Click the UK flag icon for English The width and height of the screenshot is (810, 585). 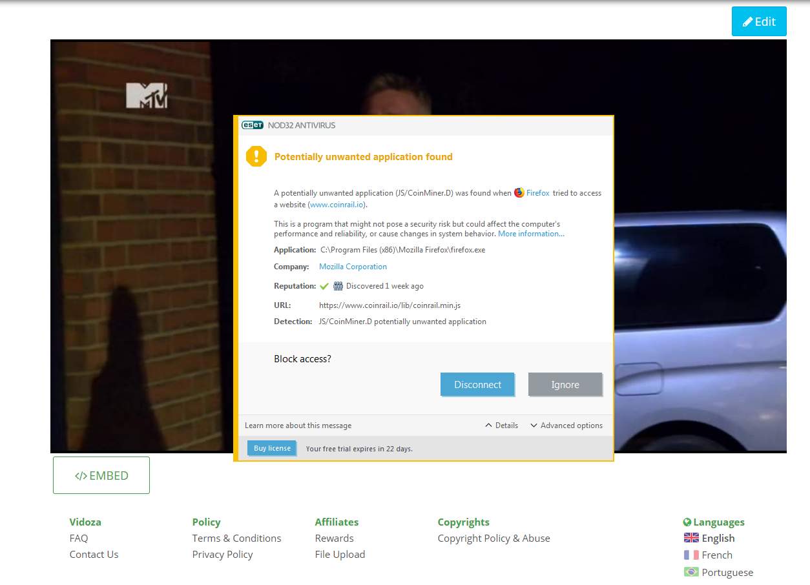pyautogui.click(x=691, y=538)
